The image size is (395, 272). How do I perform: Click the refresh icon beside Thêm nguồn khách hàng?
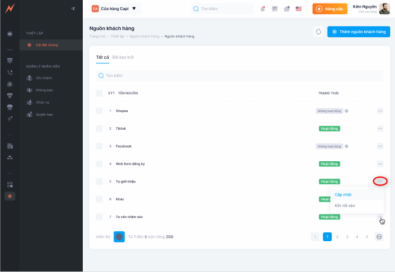[x=319, y=32]
